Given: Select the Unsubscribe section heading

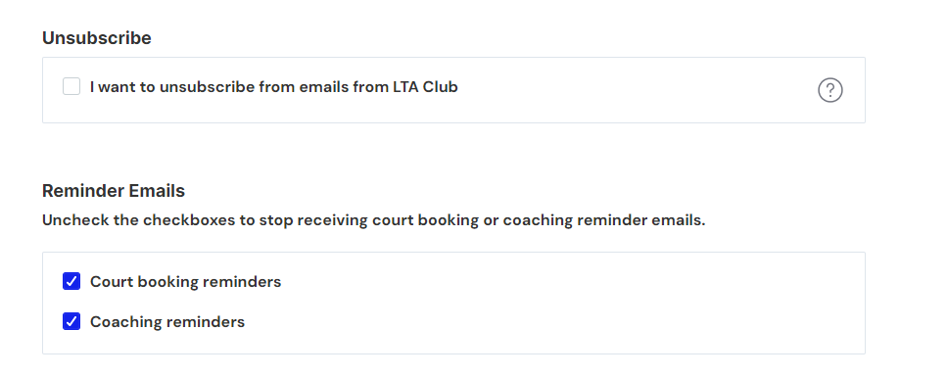Looking at the screenshot, I should pos(97,38).
